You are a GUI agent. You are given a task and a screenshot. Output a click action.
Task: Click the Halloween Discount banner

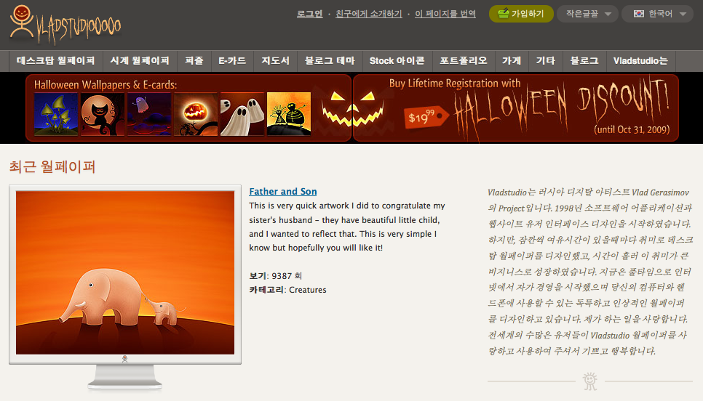pos(515,108)
